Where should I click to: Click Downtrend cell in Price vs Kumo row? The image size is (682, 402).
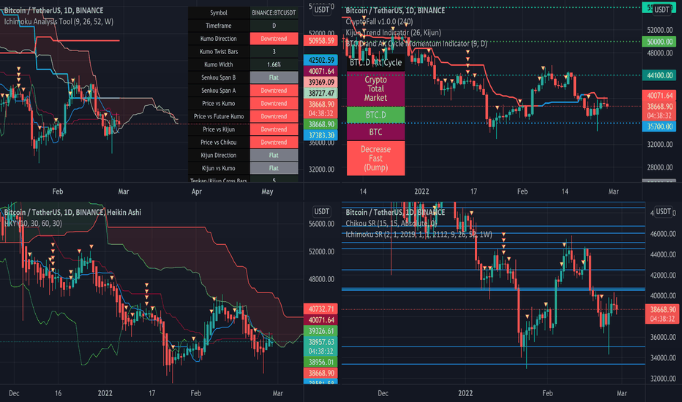click(274, 104)
